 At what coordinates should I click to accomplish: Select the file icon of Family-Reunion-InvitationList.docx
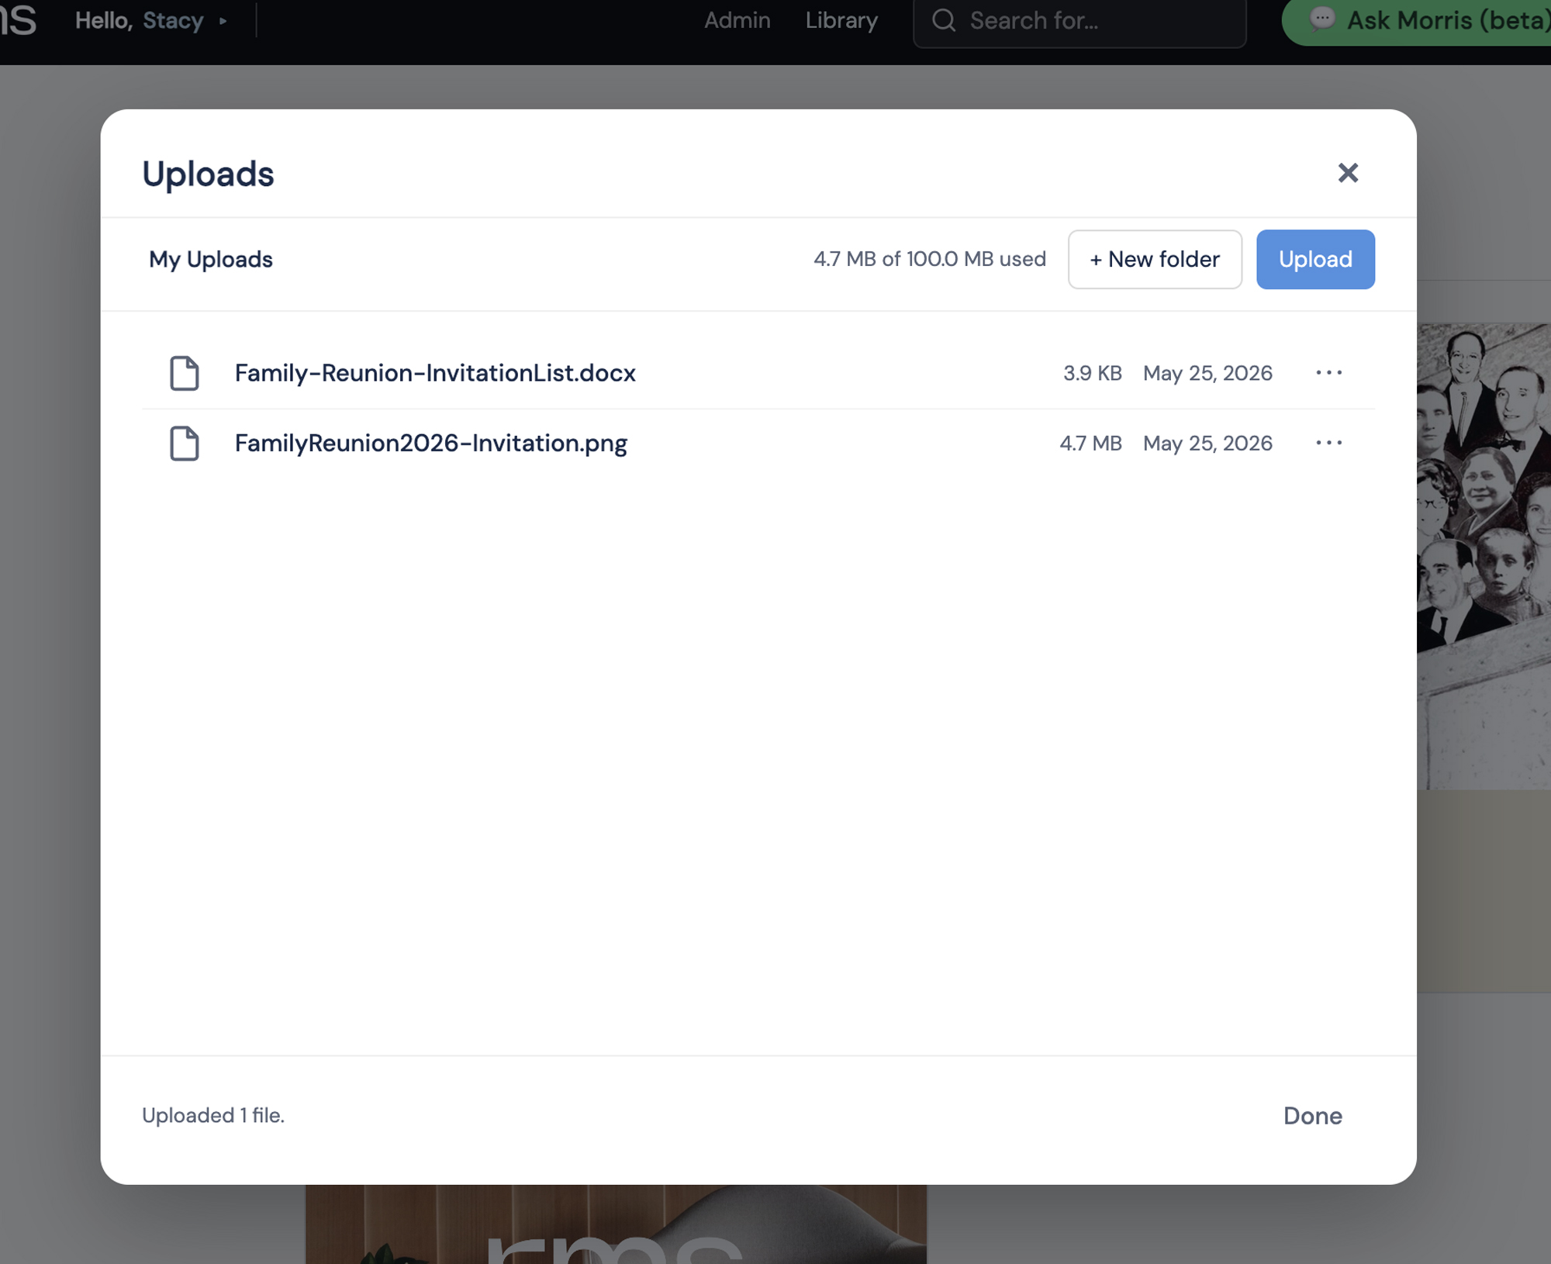(185, 373)
